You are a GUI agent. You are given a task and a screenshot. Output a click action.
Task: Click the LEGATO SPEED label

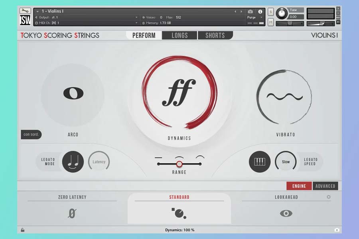pos(311,162)
